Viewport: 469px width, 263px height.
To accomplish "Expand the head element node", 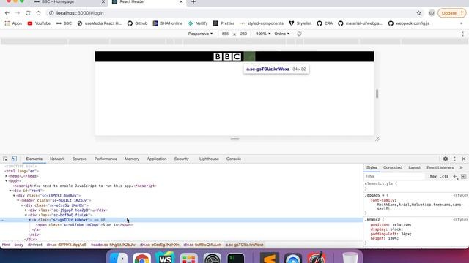I will tap(6, 176).
